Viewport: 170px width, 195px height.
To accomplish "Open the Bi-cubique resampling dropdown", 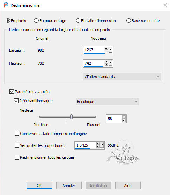I will [x=107, y=101].
